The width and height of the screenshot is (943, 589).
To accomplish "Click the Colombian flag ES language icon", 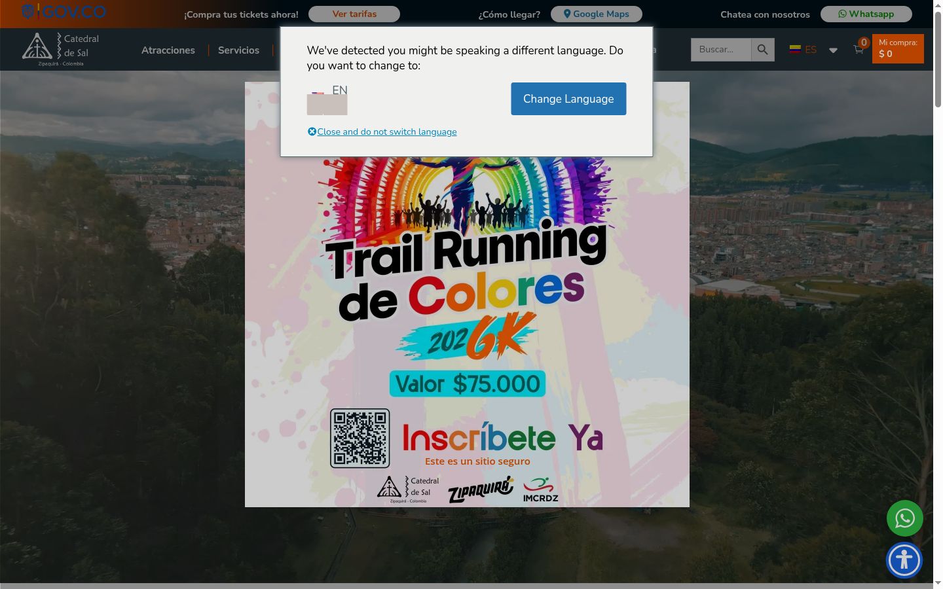I will (803, 50).
